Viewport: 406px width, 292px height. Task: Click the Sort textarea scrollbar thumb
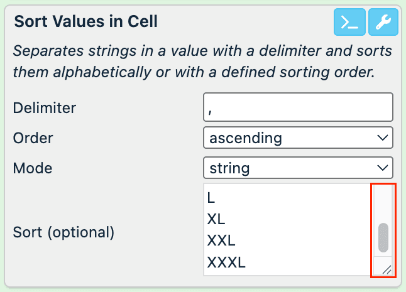(x=383, y=238)
